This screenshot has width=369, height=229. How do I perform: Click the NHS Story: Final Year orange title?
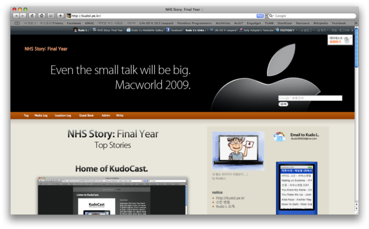[46, 49]
